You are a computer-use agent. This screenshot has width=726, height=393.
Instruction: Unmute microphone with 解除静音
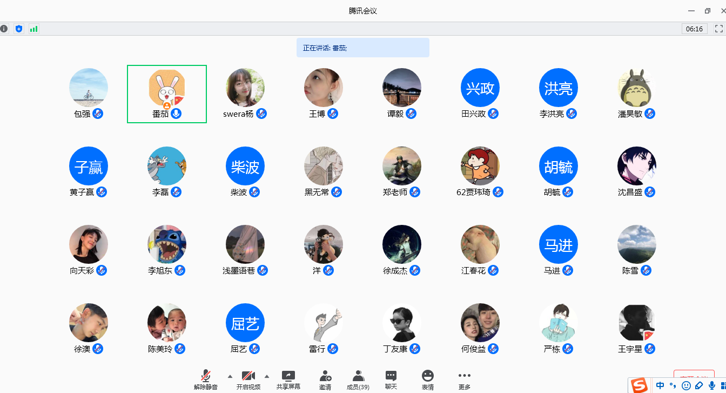206,379
